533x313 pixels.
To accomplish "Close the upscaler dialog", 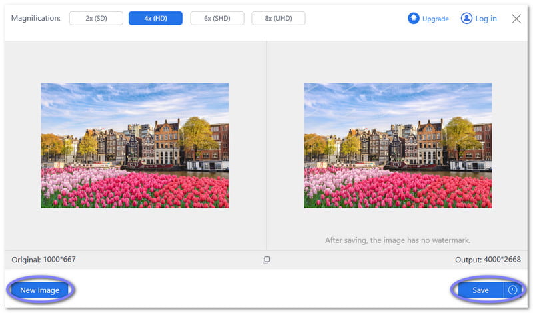I will point(516,19).
